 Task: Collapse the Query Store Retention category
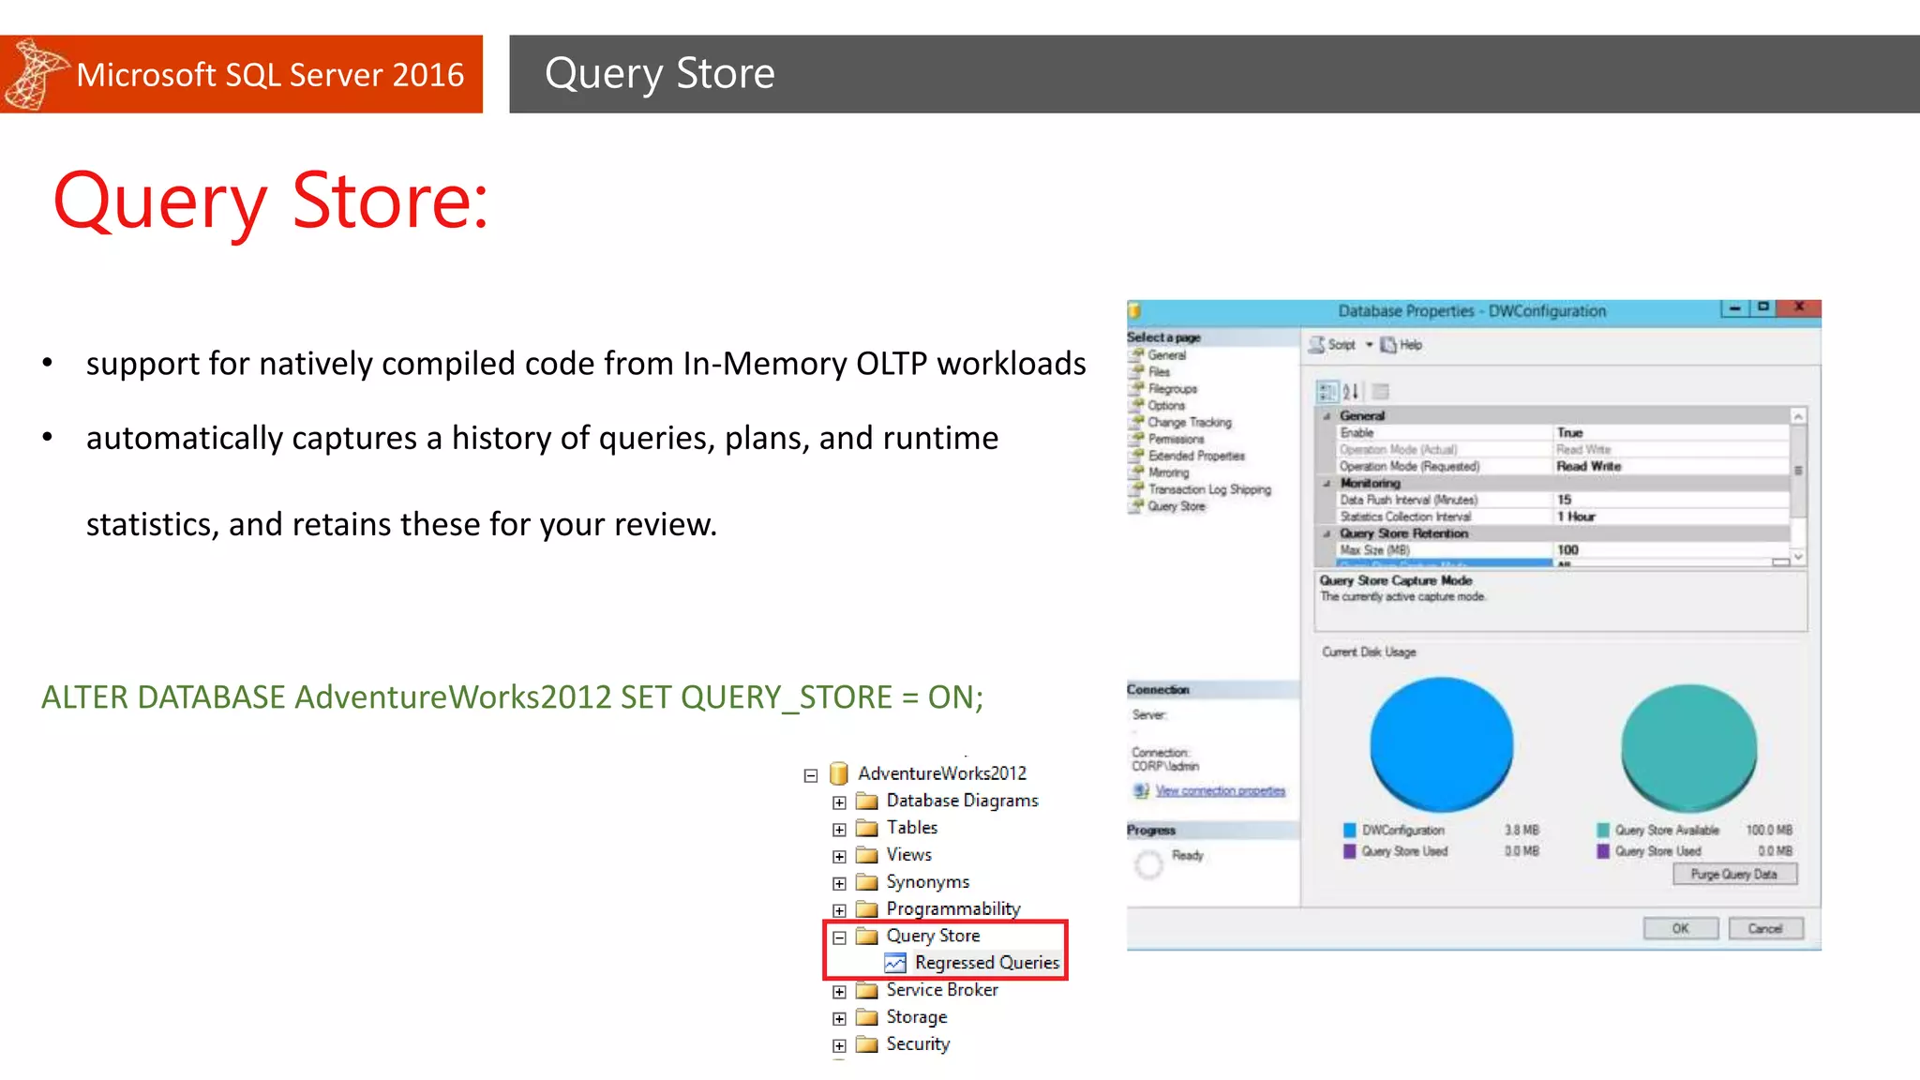click(1327, 534)
